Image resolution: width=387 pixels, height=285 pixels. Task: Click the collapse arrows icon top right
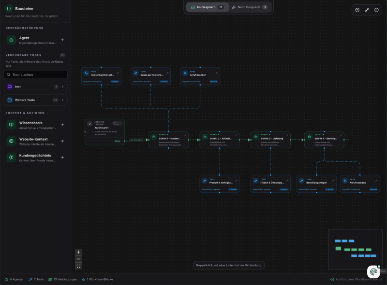tap(367, 10)
